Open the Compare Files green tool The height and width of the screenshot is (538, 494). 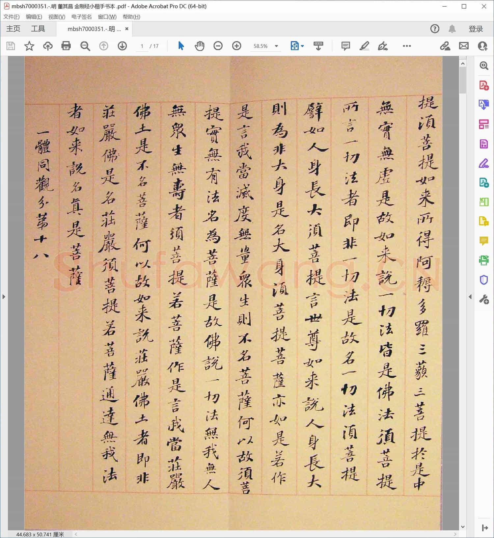pyautogui.click(x=484, y=202)
